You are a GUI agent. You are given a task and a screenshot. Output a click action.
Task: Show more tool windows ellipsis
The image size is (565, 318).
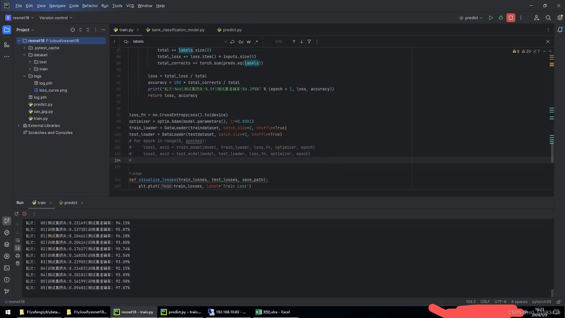pyautogui.click(x=6, y=57)
